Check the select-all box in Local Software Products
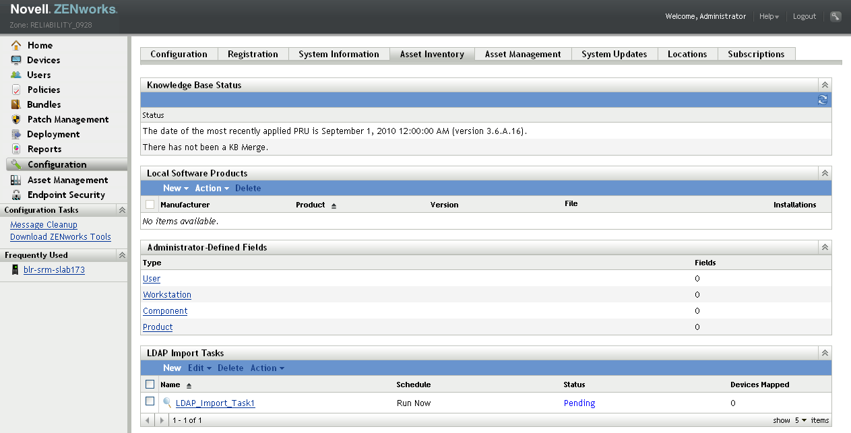The height and width of the screenshot is (433, 851). (x=149, y=204)
